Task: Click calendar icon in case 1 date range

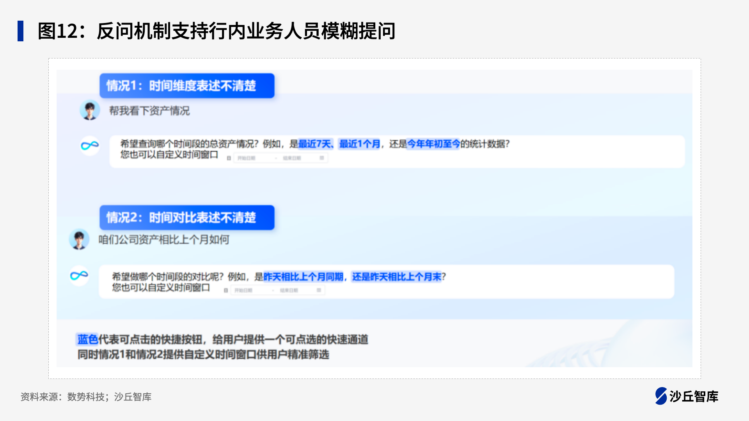Action: (x=322, y=158)
